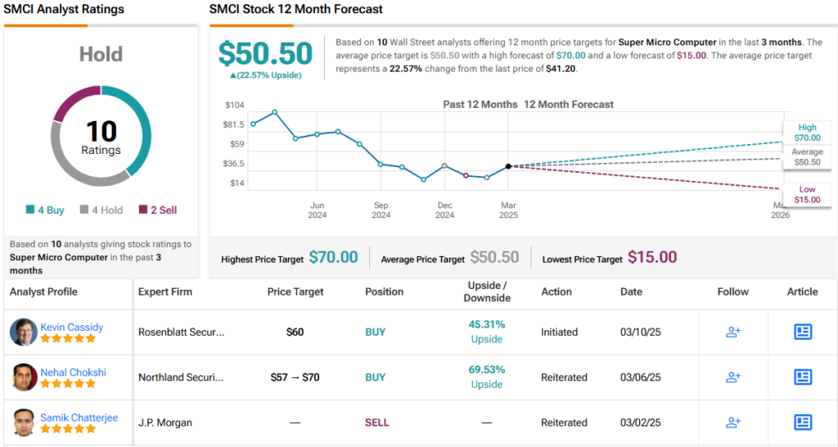Open Samik Chatterjee analyst profile link
This screenshot has width=838, height=447.
click(79, 418)
